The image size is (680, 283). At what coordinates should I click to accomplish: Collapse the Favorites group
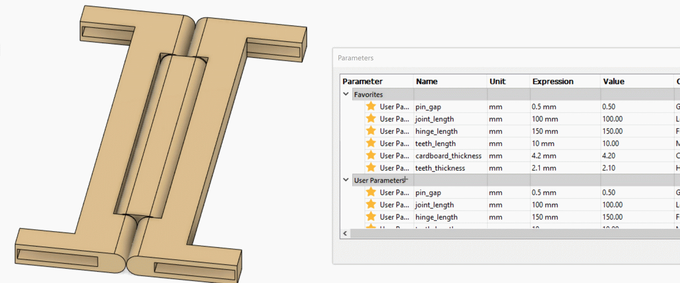[346, 94]
